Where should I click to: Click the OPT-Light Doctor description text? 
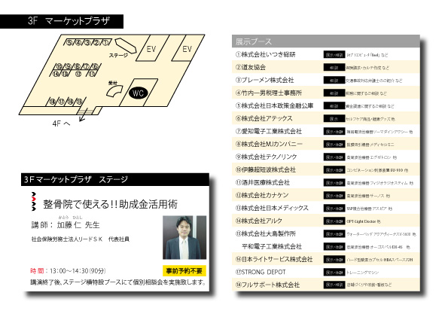click(x=364, y=221)
